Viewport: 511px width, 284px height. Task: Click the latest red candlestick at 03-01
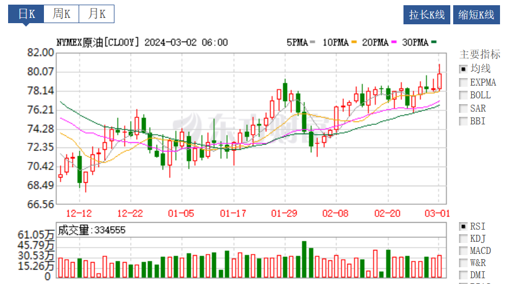[x=440, y=81]
